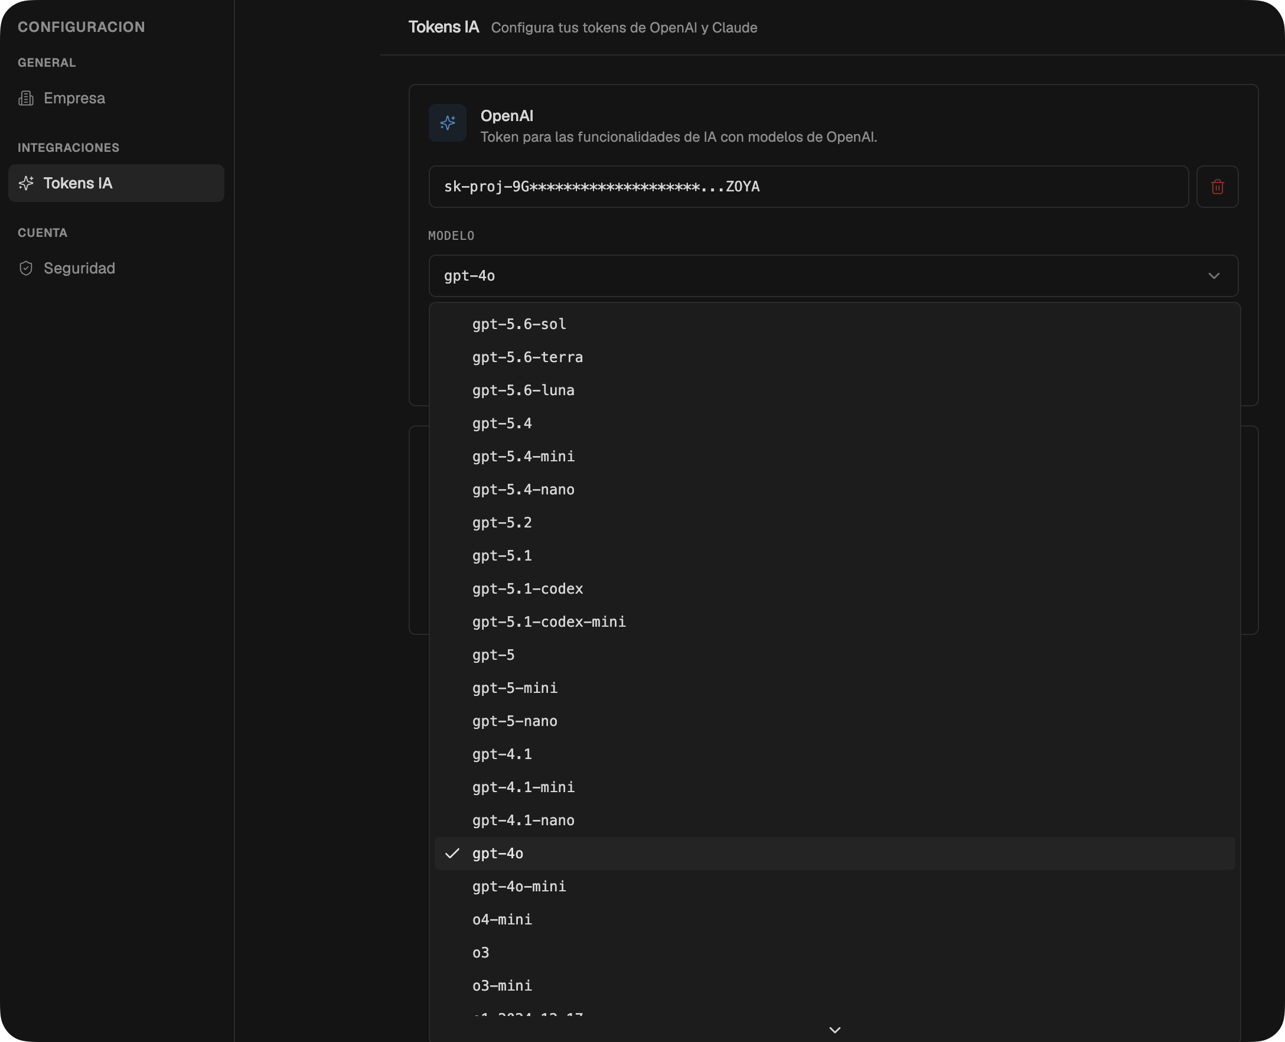Open the Empresa settings section
Viewport: 1285px width, 1042px height.
(116, 98)
